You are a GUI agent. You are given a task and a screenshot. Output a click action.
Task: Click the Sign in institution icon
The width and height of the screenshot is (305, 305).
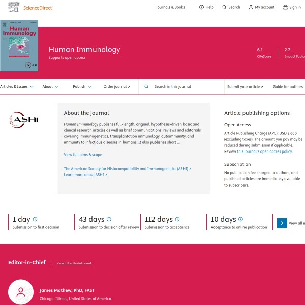285,7
